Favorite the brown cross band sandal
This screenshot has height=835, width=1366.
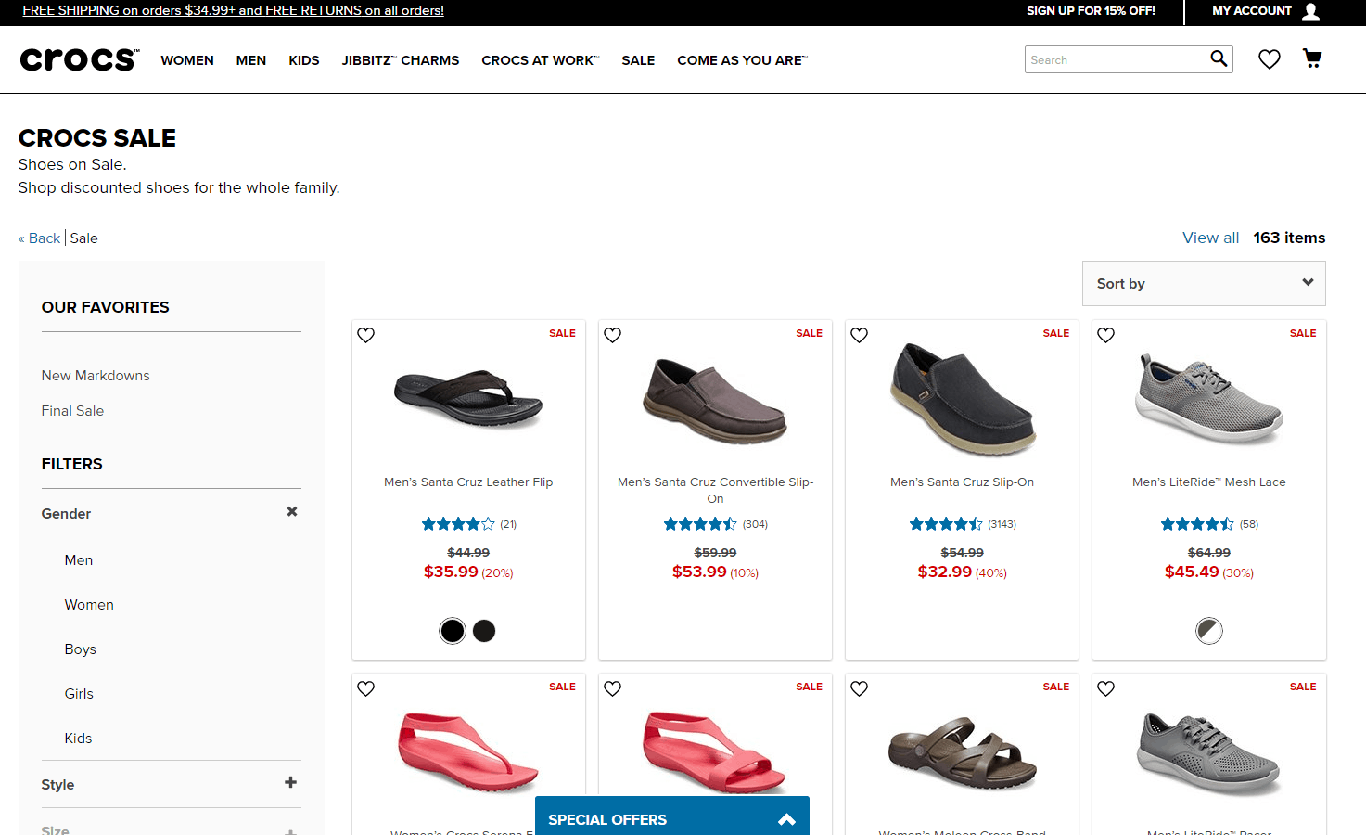pos(860,688)
